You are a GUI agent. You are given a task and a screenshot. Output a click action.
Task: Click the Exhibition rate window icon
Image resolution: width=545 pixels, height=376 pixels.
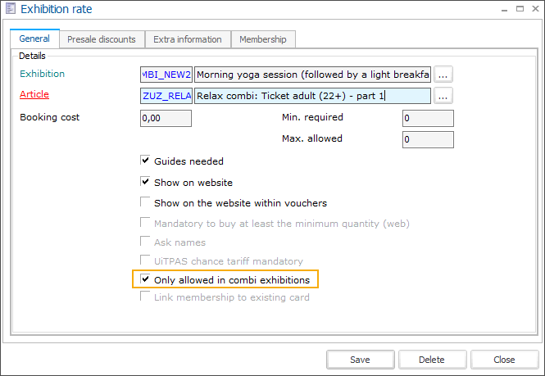[11, 10]
